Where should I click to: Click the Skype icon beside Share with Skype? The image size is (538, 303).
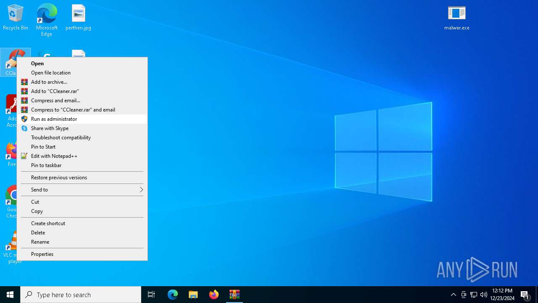24,128
